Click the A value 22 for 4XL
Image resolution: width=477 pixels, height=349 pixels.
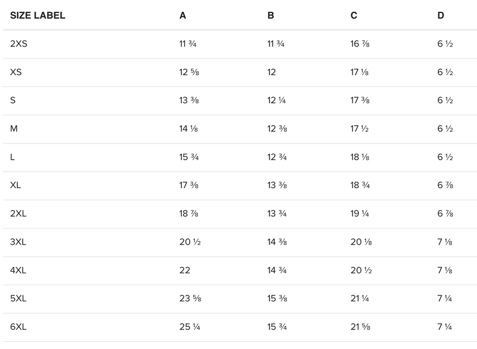point(185,270)
